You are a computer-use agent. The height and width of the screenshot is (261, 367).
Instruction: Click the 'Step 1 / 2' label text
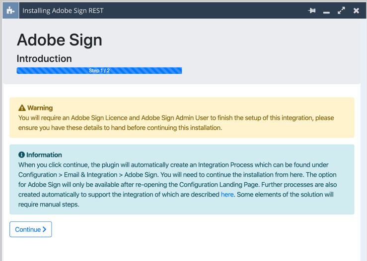pyautogui.click(x=99, y=70)
